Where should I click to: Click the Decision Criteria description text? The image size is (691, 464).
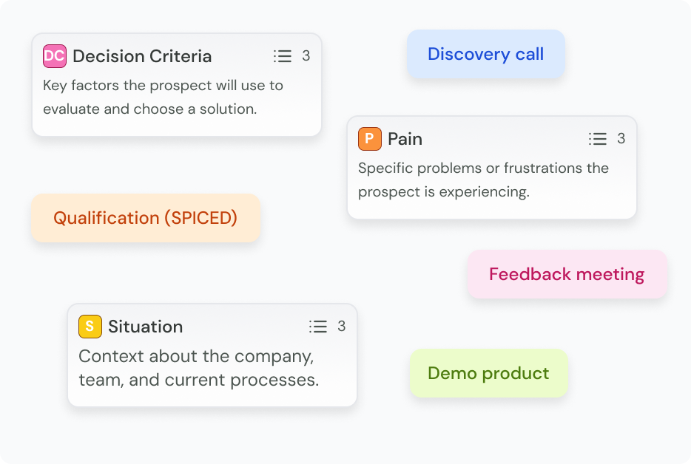coord(163,97)
